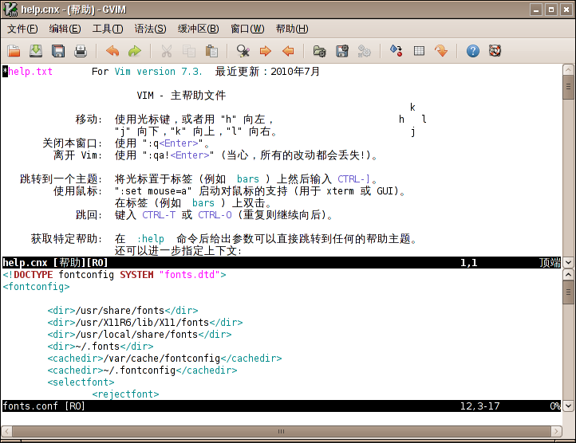The width and height of the screenshot is (576, 443).
Task: Click the fonts.conf [RO] status line
Action: (282, 406)
